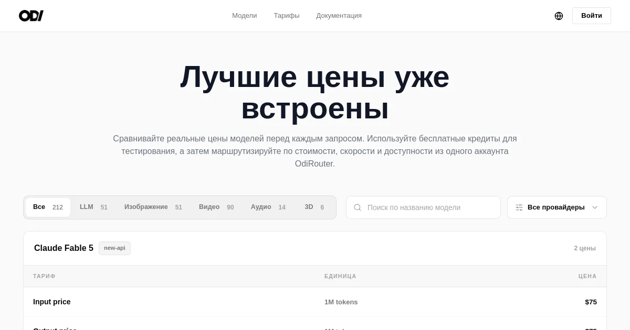Open the Документация link

pyautogui.click(x=339, y=16)
